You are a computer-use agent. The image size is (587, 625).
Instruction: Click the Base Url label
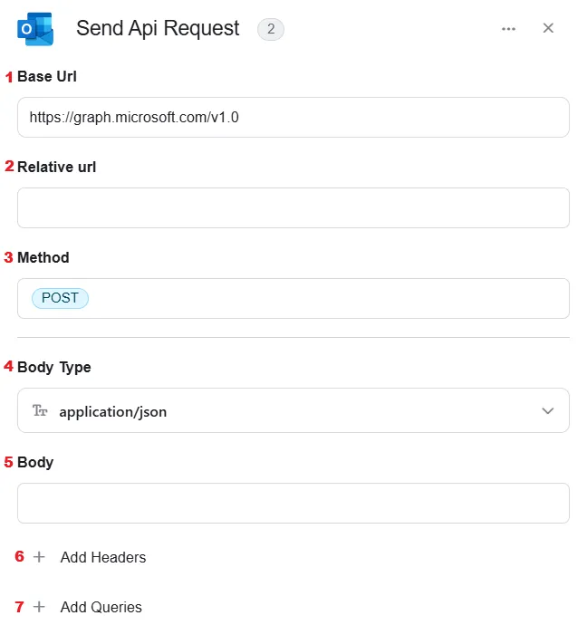point(47,76)
